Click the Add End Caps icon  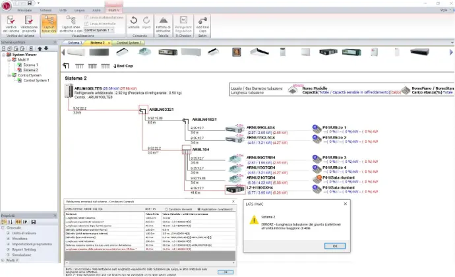click(x=204, y=22)
